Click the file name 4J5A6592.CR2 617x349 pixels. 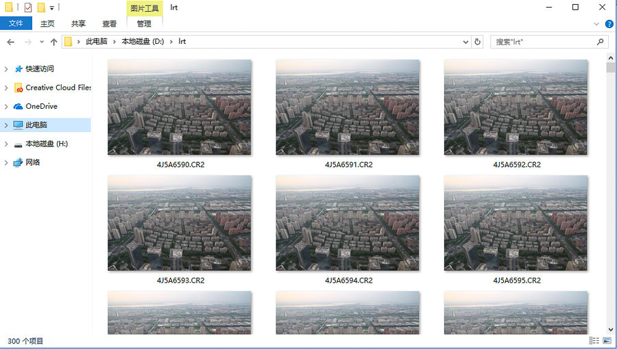517,164
